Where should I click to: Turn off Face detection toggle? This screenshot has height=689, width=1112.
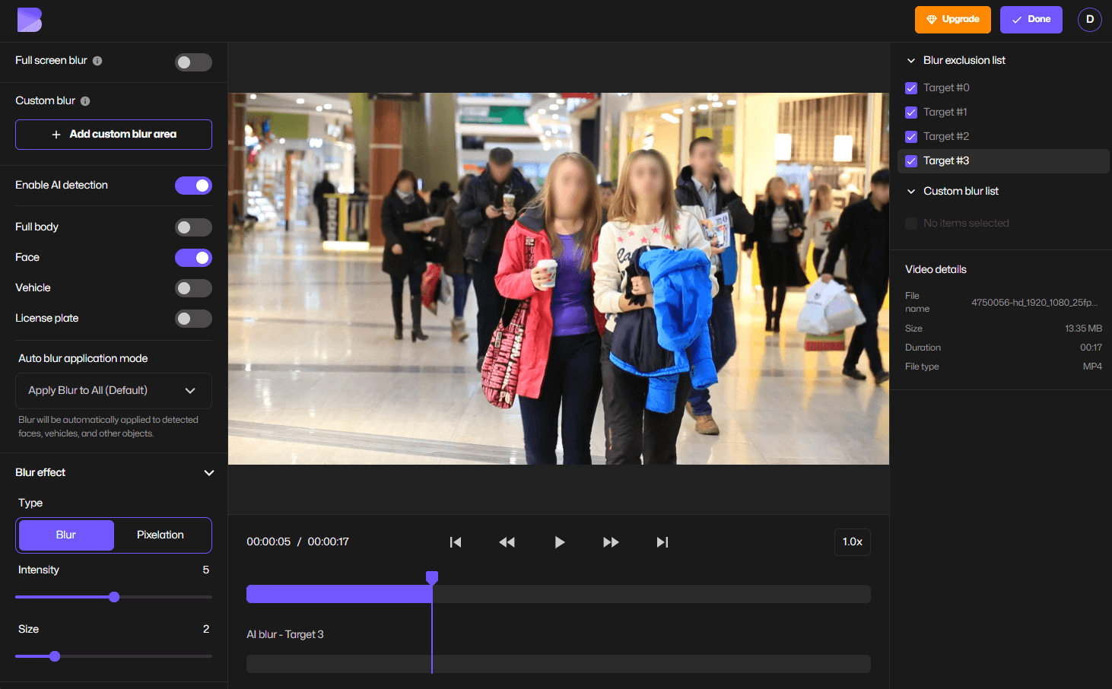(193, 258)
